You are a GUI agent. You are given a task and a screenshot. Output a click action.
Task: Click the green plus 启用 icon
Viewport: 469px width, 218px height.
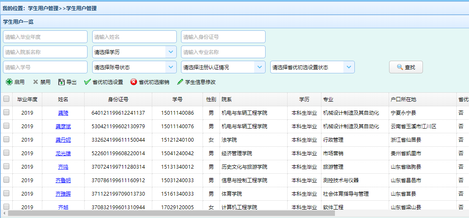[x=9, y=82]
